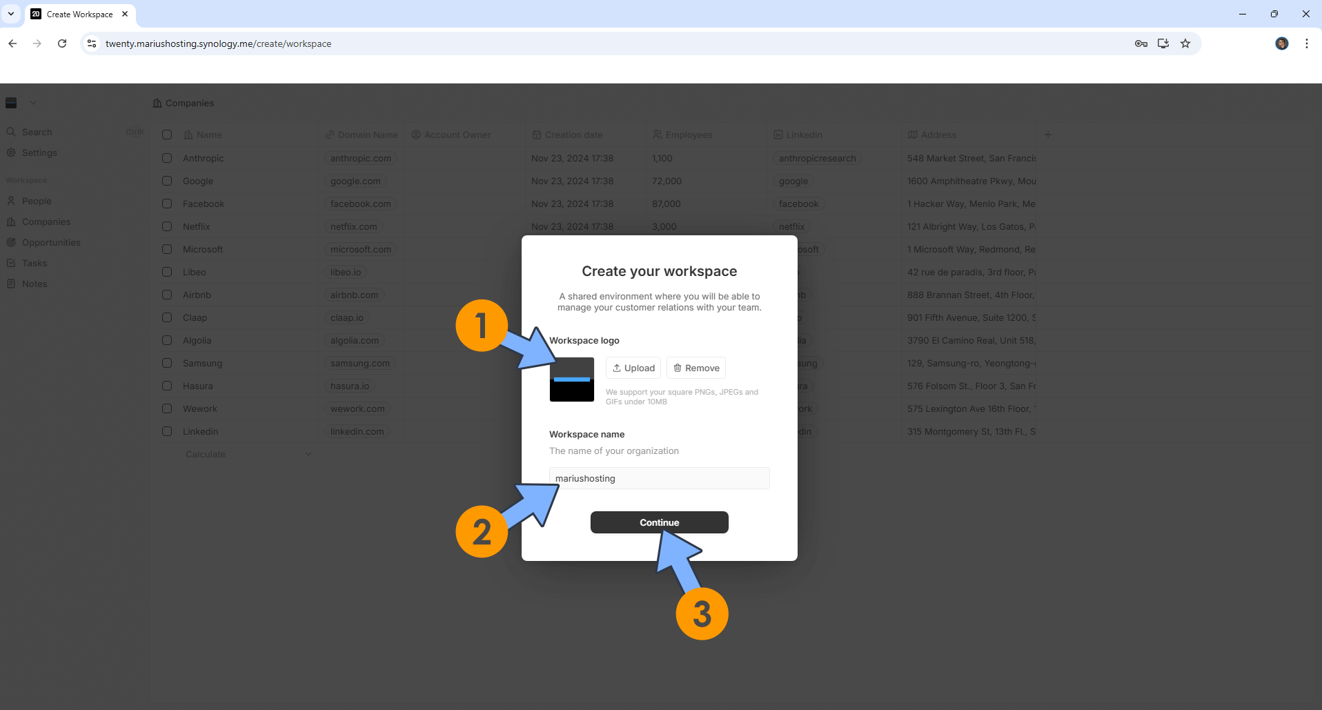Open the claap.io domain link
This screenshot has height=710, width=1322.
pyautogui.click(x=347, y=317)
